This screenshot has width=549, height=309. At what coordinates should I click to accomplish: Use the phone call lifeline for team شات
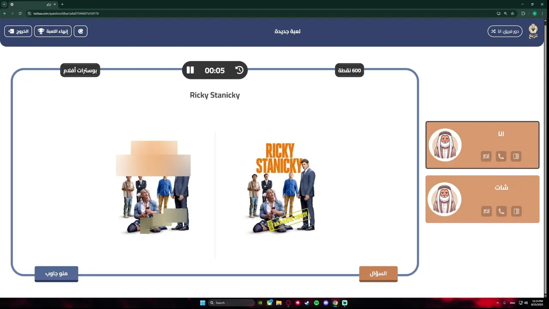tap(501, 211)
